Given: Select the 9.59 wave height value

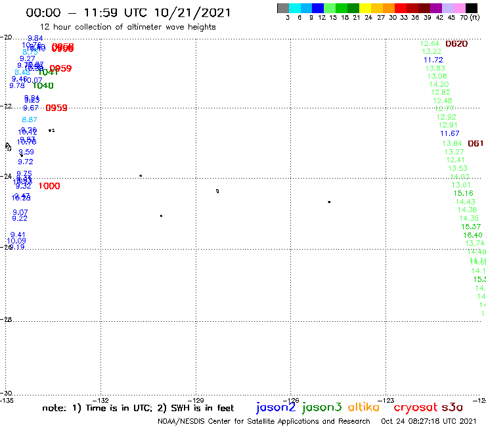Looking at the screenshot, I should tap(26, 152).
